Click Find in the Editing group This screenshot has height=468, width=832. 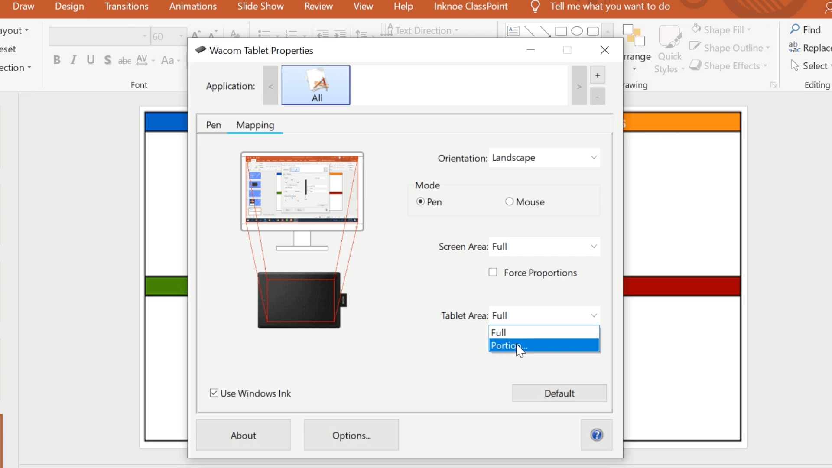(806, 29)
